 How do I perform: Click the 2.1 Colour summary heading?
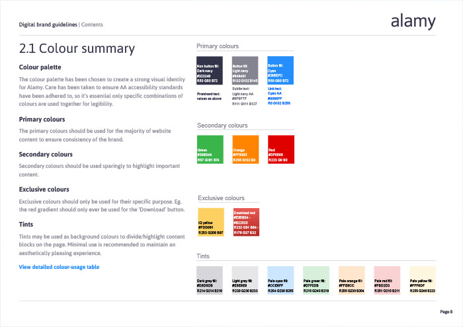click(77, 49)
